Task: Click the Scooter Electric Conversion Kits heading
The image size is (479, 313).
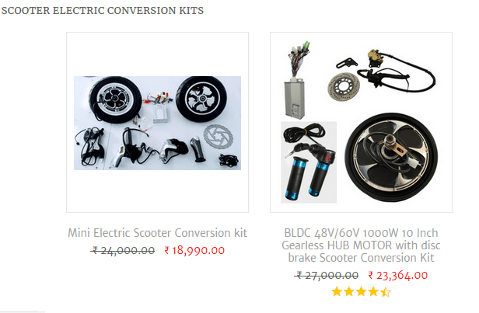Action: pos(103,11)
